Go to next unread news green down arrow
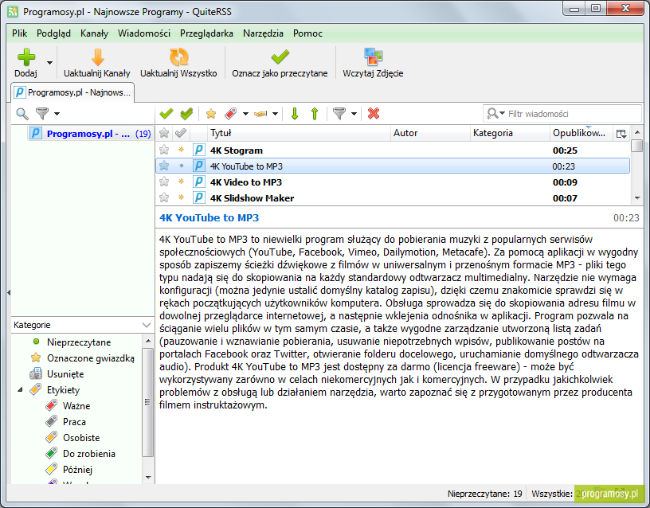 tap(295, 113)
